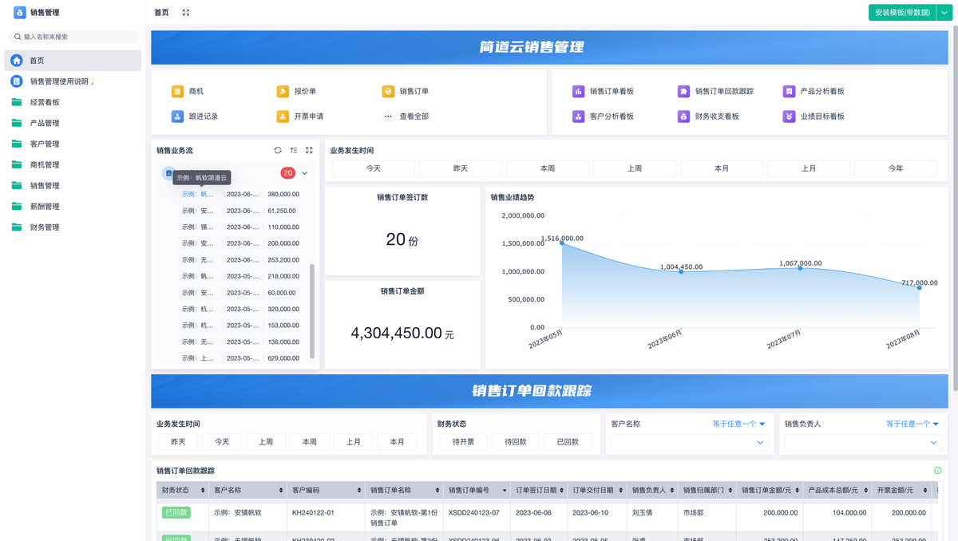Open the 开票申请 shortcut icon
The image size is (958, 541).
(283, 116)
